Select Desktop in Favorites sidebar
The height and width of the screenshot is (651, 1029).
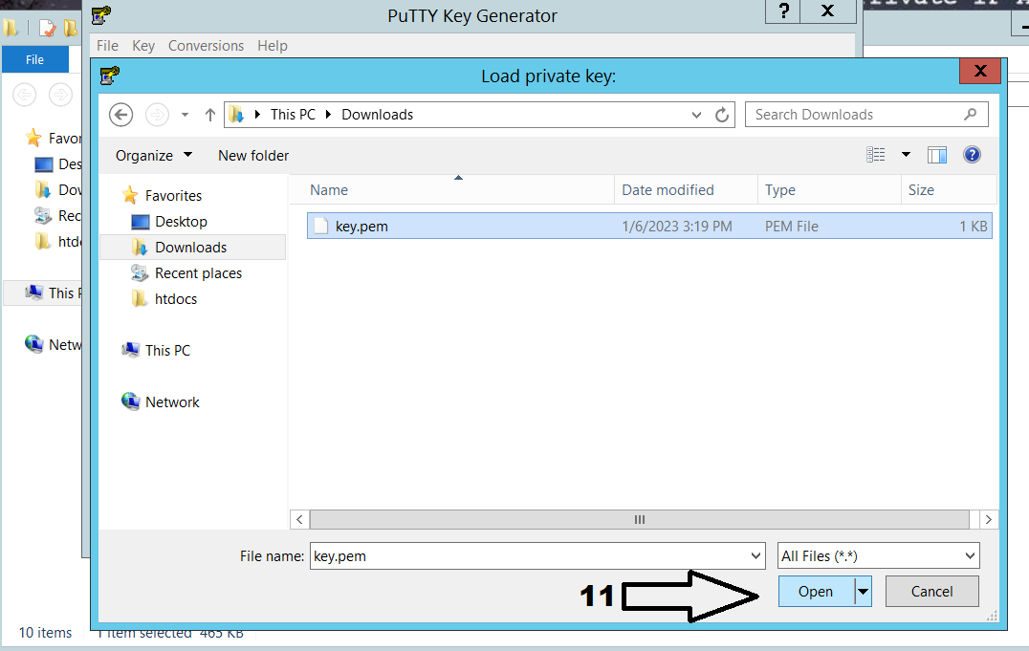[181, 222]
